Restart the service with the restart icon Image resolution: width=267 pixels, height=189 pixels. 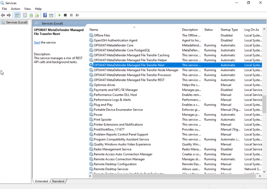(77, 15)
